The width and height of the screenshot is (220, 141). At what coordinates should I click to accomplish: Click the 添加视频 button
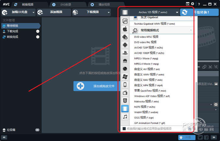(x=54, y=12)
